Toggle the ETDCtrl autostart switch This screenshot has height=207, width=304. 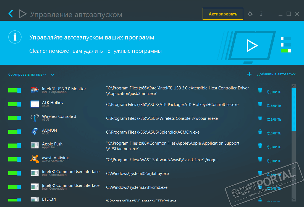pos(15,200)
